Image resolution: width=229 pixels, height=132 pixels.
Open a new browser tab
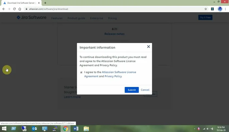tap(45, 3)
